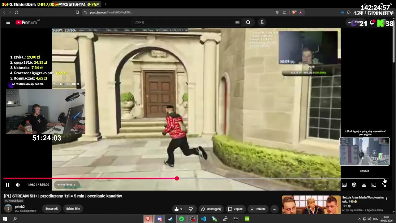Viewport: 396px width, 223px height.
Task: Click the Edytuj film button
Action: 73,209
